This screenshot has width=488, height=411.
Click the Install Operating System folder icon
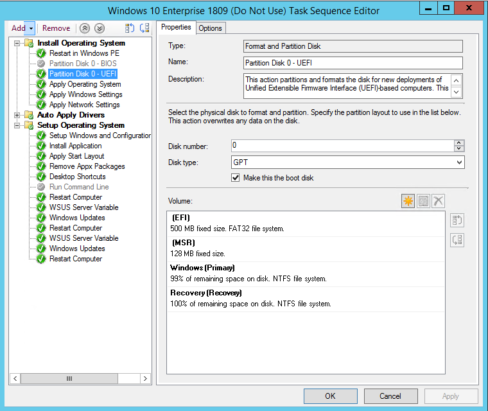click(x=29, y=43)
